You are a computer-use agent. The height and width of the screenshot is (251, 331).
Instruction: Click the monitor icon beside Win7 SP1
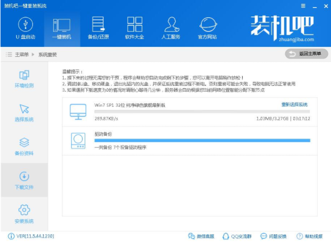(78, 112)
